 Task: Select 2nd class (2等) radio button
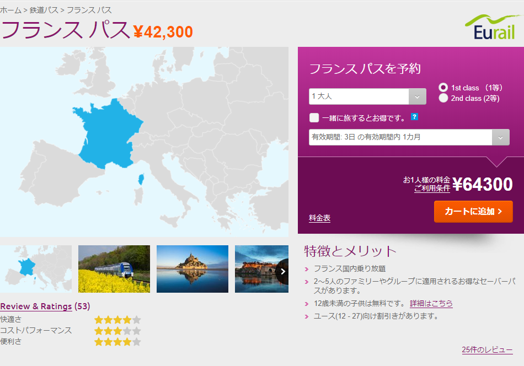443,98
